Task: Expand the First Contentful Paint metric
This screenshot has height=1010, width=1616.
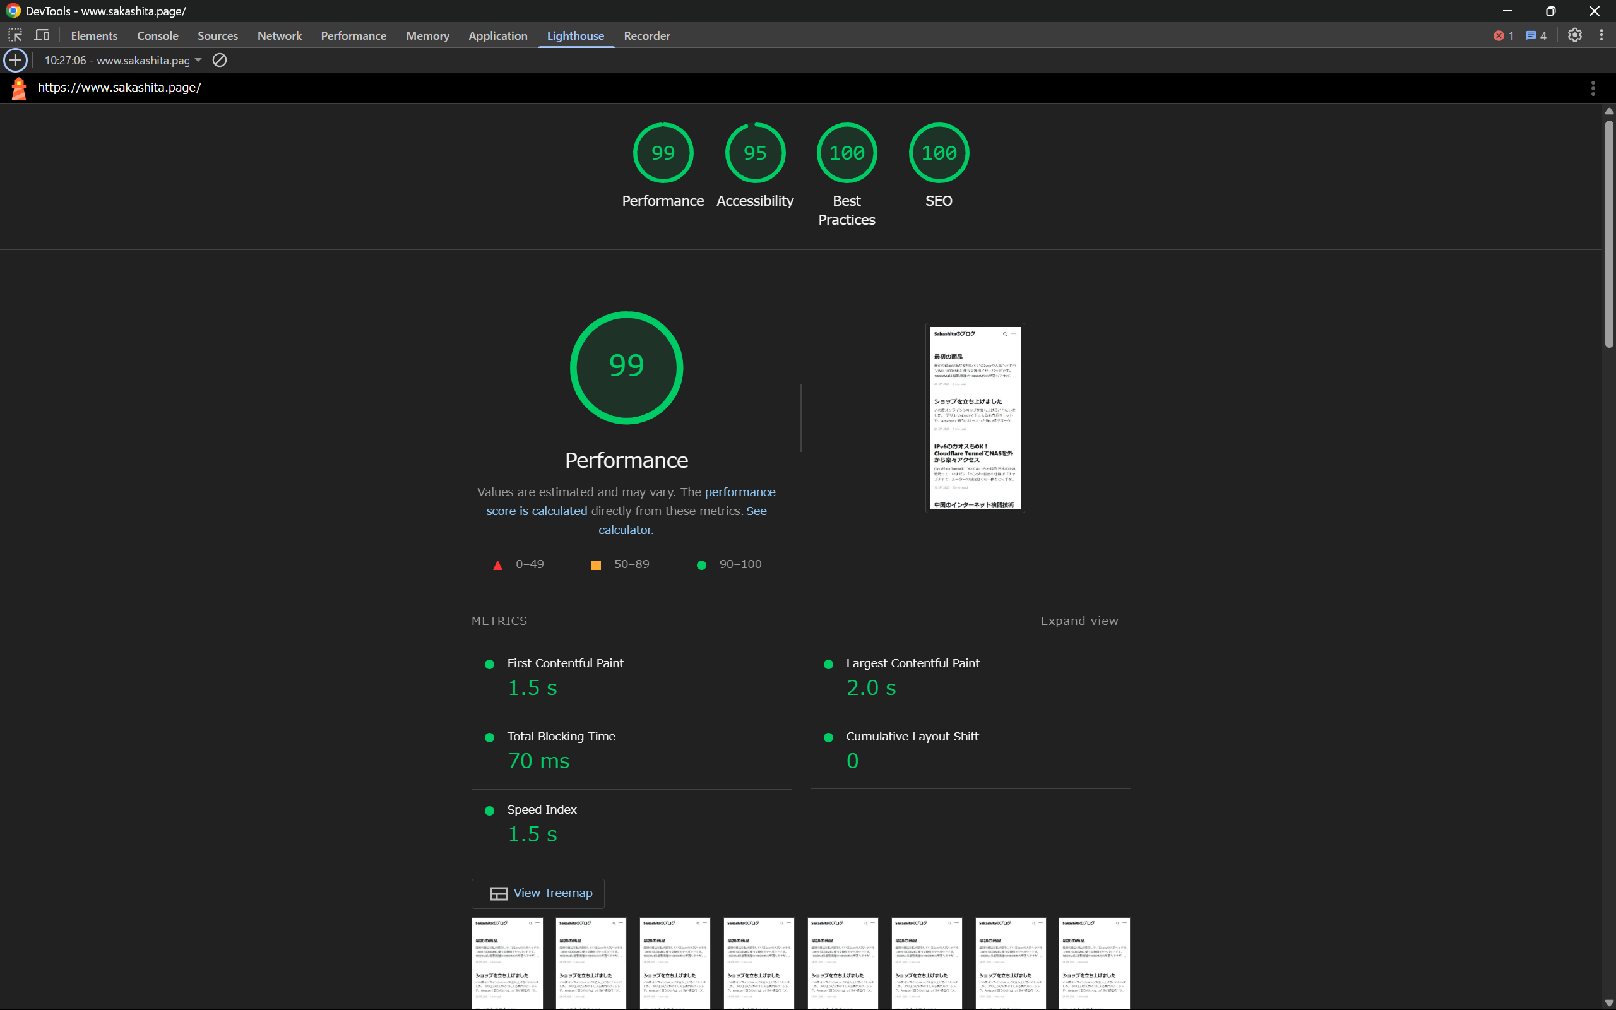Action: point(565,663)
